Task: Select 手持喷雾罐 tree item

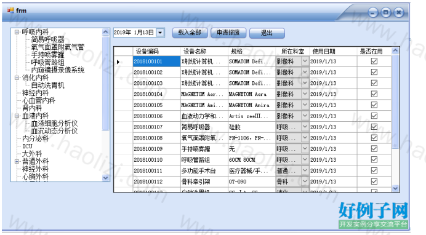Action: (x=48, y=55)
